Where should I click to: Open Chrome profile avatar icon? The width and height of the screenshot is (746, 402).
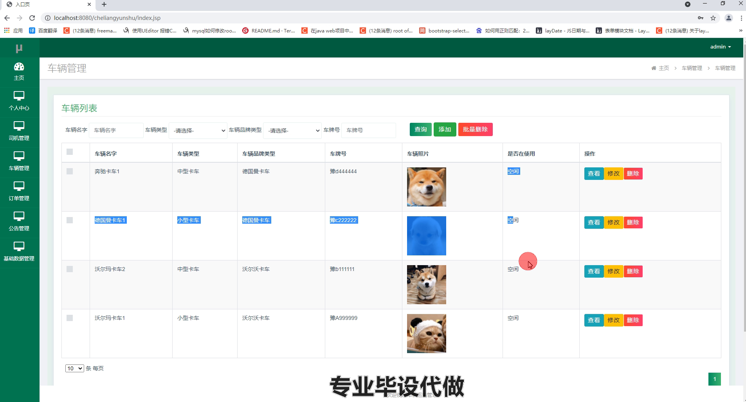[729, 18]
